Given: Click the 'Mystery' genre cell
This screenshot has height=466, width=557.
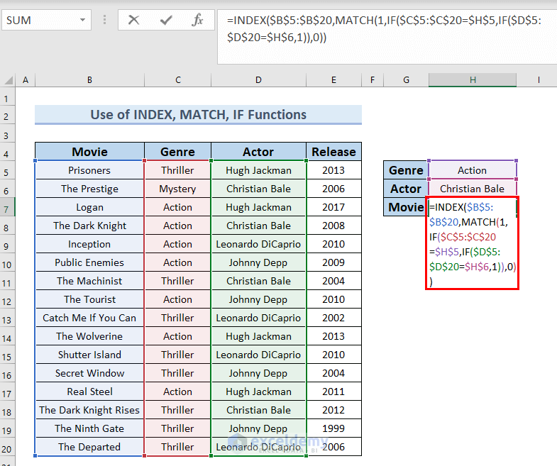Looking at the screenshot, I should 177,189.
